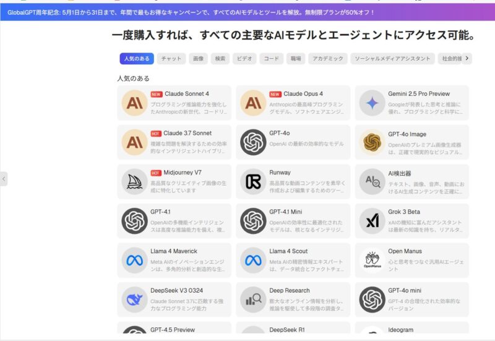Click the Open Manus hands icon
This screenshot has height=341, width=495.
click(x=372, y=260)
